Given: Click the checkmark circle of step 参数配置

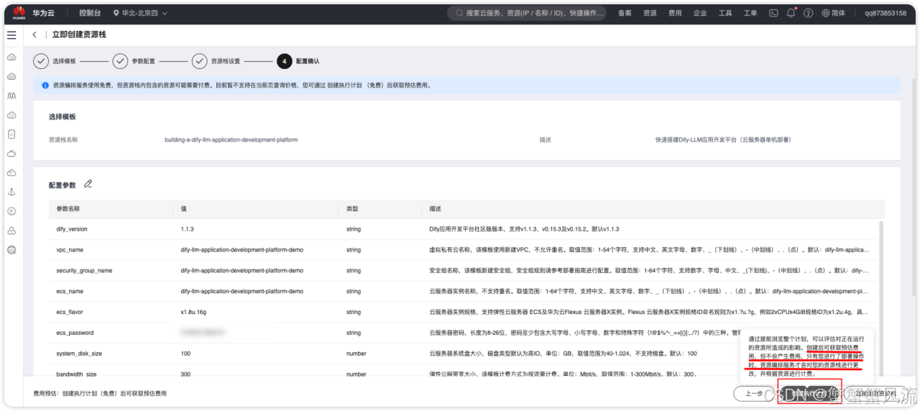Looking at the screenshot, I should [x=120, y=61].
